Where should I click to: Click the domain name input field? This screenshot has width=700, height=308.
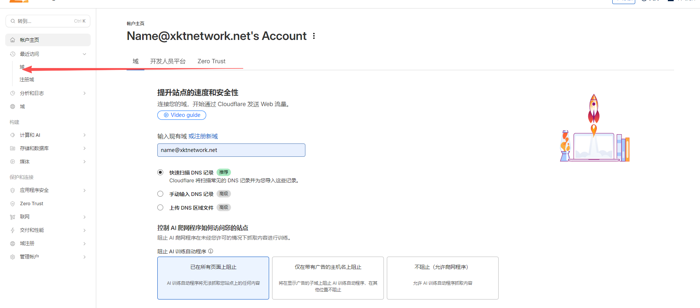click(231, 150)
